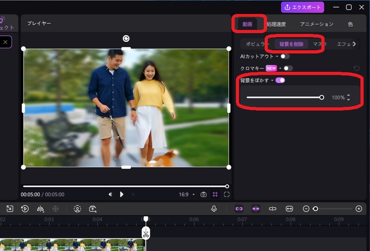Click the エクスポート export button
Viewport: 370px width, 251px height.
[302, 8]
